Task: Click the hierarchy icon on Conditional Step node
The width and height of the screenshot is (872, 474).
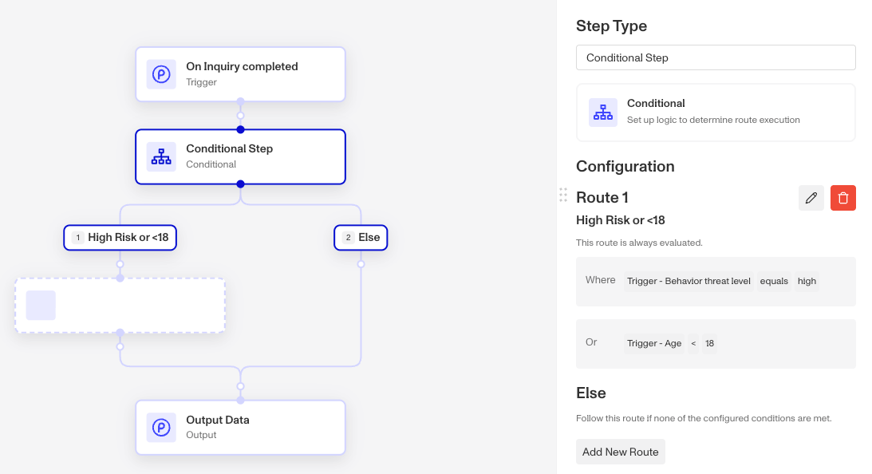Action: [x=161, y=156]
